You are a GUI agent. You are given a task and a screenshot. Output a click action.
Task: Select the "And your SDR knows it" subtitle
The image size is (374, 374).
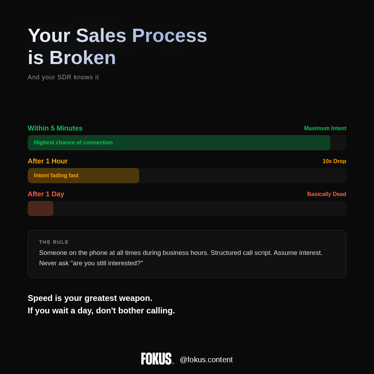pyautogui.click(x=63, y=77)
